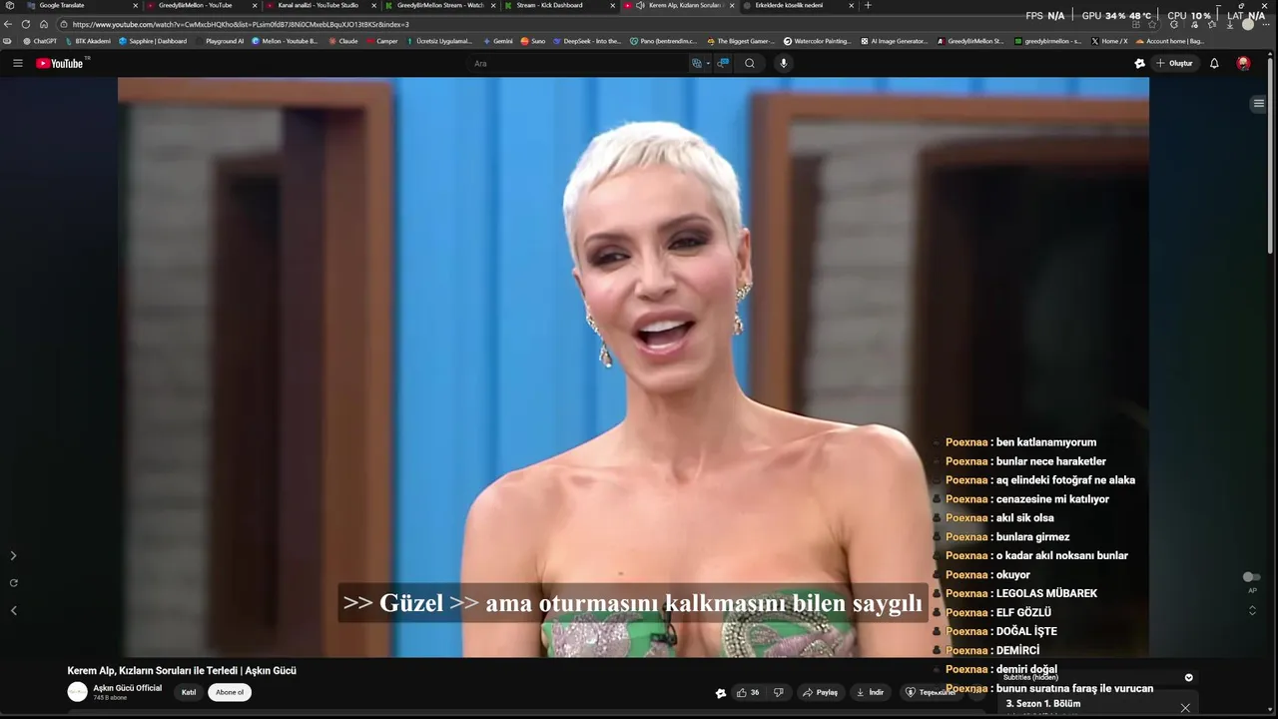Click the left chevron on the left edge
Viewport: 1278px width, 719px height.
tap(13, 610)
